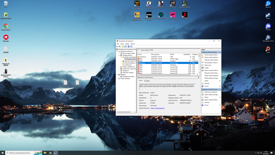Click the Forward arrow in the toolbar
The height and width of the screenshot is (155, 275).
click(120, 46)
